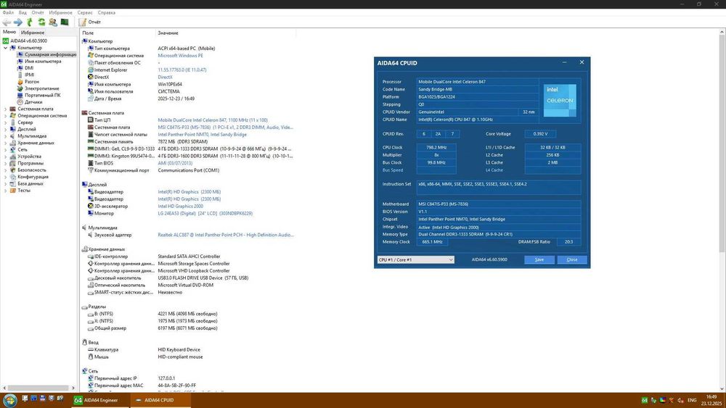Click the volume tray icon
Viewport: 726px width, 408px height.
[x=681, y=401]
